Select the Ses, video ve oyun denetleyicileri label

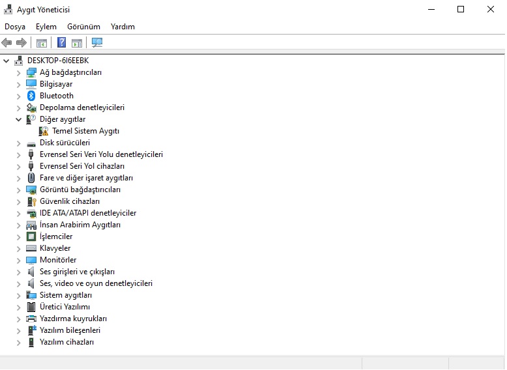[96, 283]
